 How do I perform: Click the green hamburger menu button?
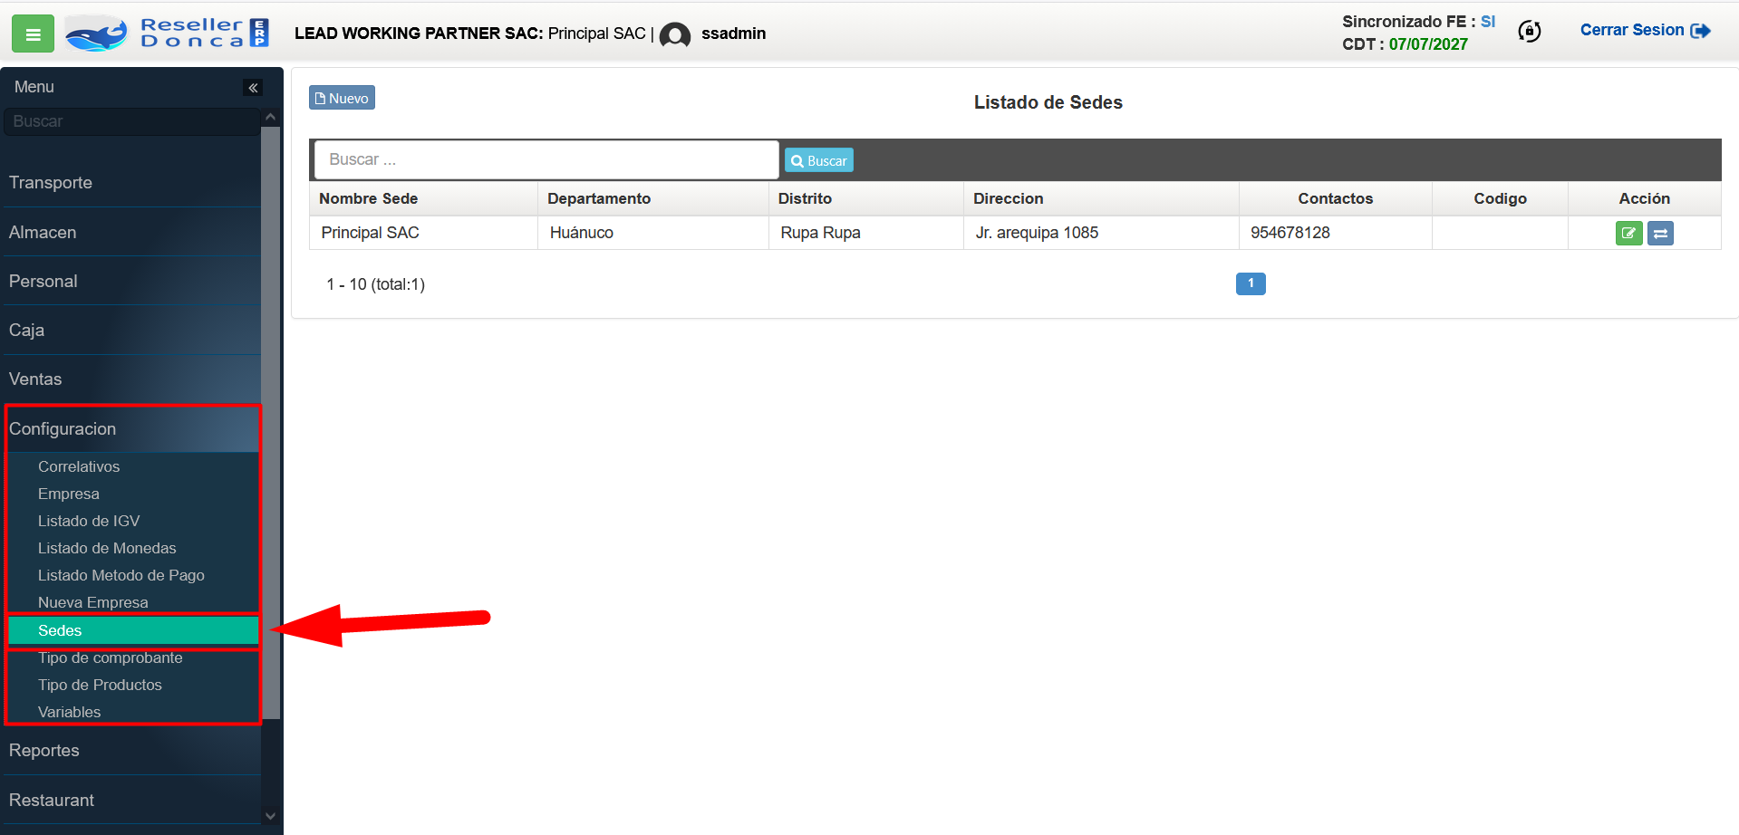coord(33,34)
